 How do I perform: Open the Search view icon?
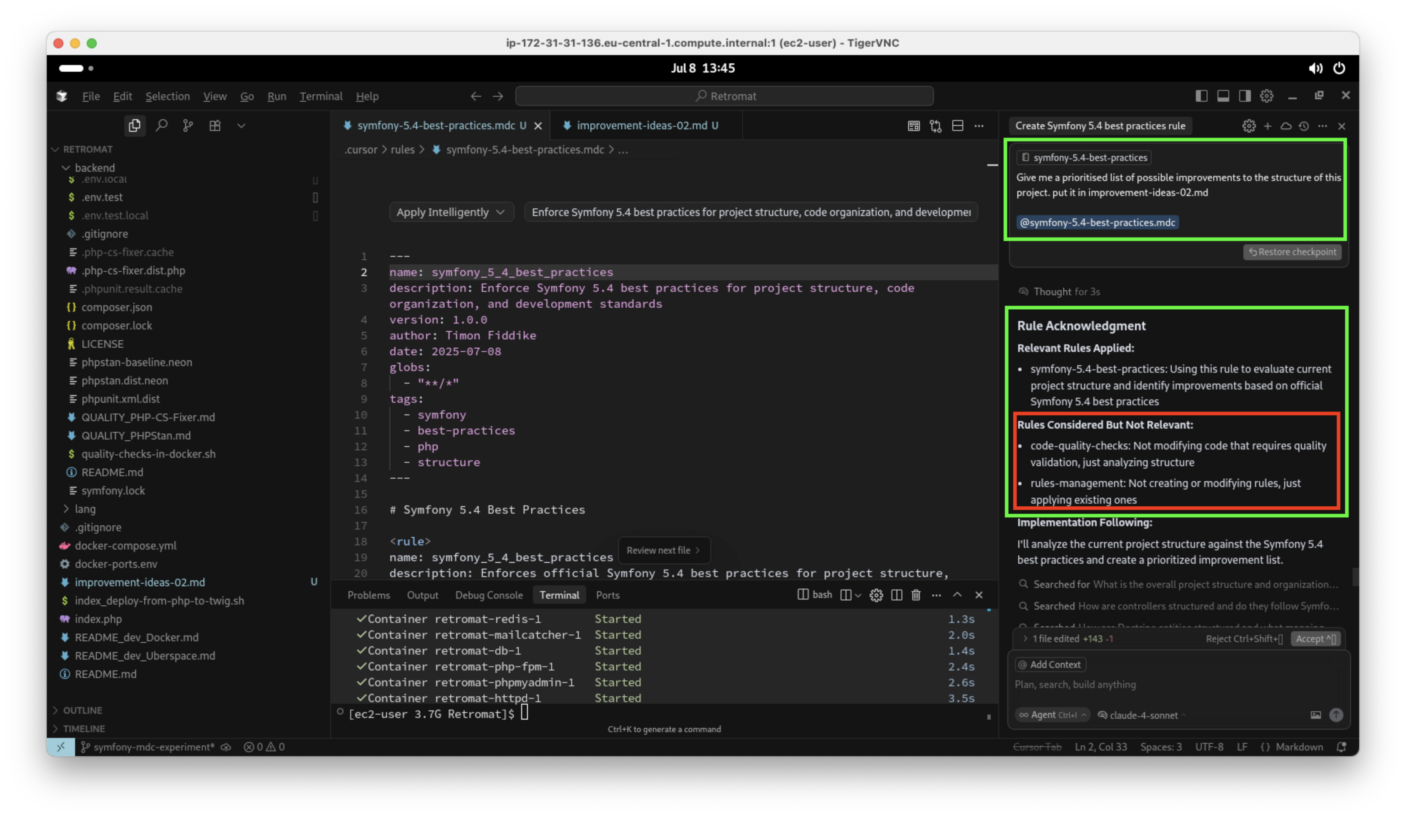[161, 125]
